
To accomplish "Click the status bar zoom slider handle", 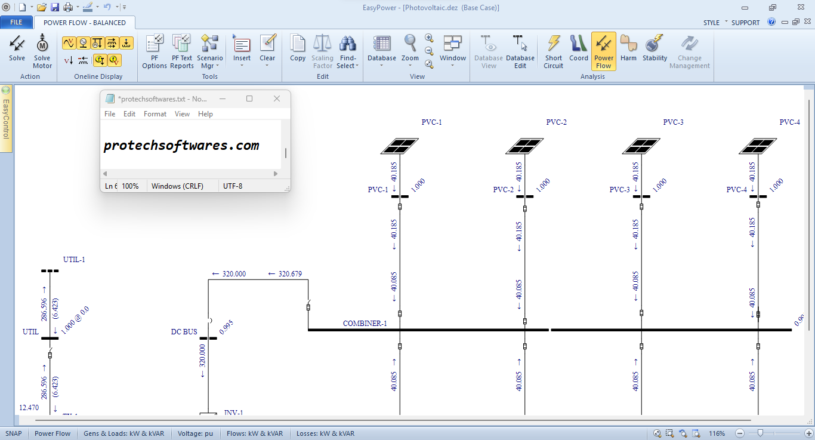I will click(x=760, y=433).
